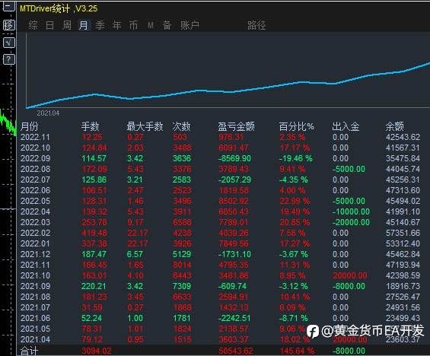The image size is (430, 356).
Task: Toggle the checkmark icon in left sidebar
Action: click(x=8, y=43)
